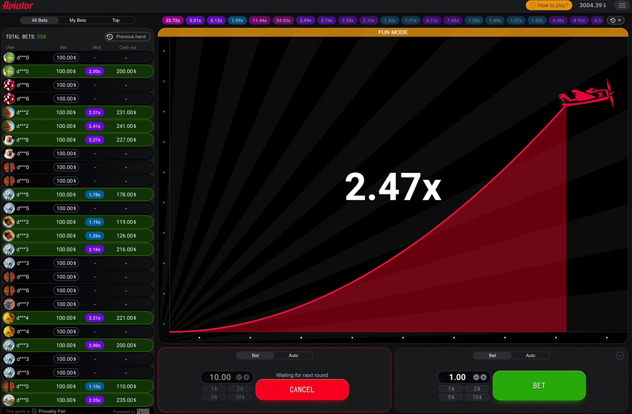
Task: Decrease the 1.00 bet amount with minus
Action: pyautogui.click(x=476, y=377)
